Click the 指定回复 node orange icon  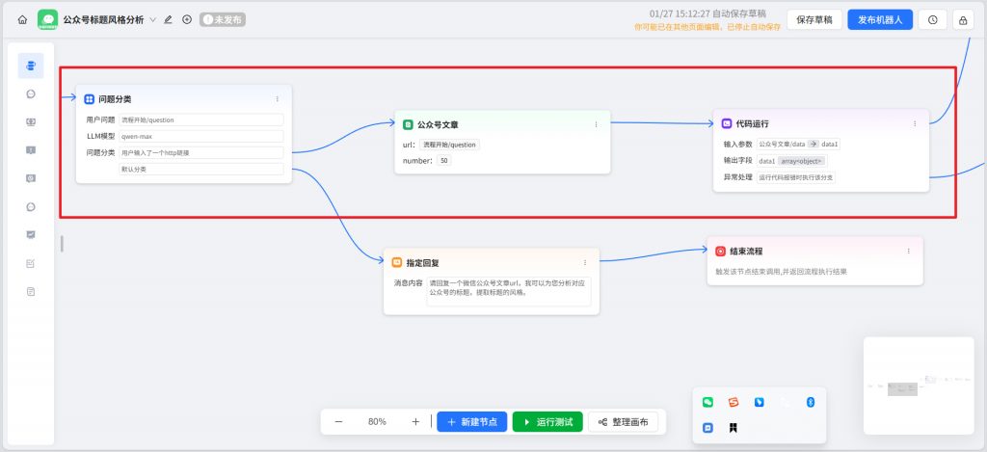coord(396,262)
